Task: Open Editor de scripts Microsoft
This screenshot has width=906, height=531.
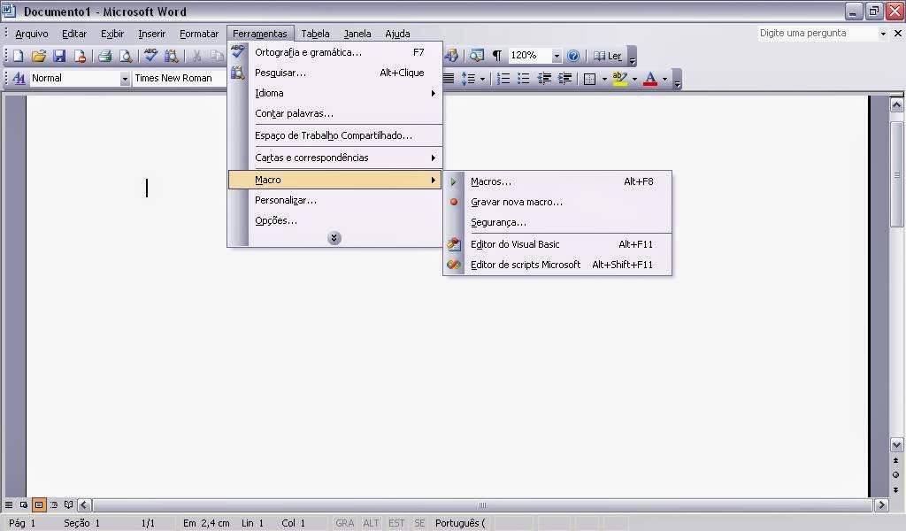Action: tap(557, 265)
